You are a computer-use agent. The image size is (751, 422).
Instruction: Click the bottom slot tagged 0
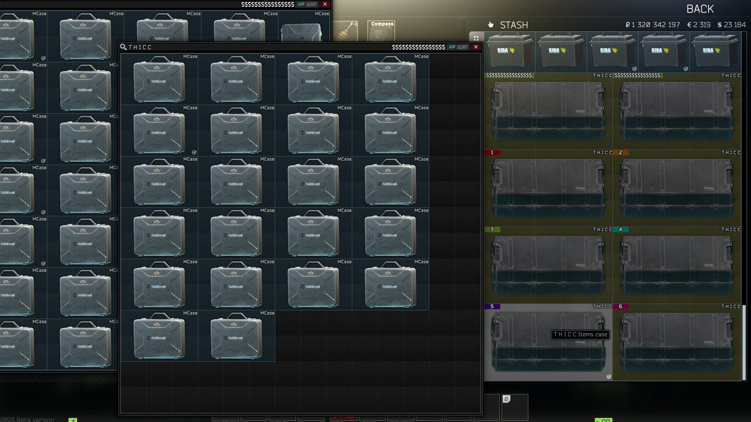tap(514, 406)
